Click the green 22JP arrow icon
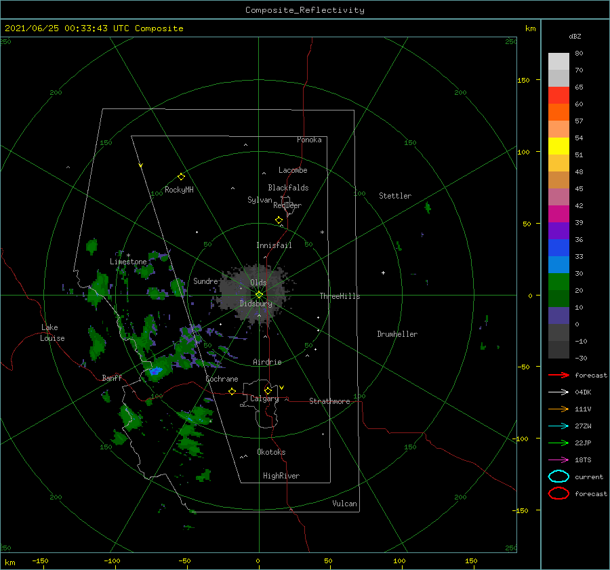The height and width of the screenshot is (570, 610). 558,443
